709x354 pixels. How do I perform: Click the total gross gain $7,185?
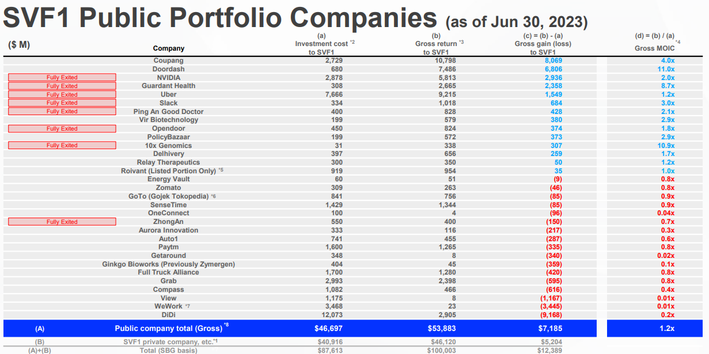point(551,329)
